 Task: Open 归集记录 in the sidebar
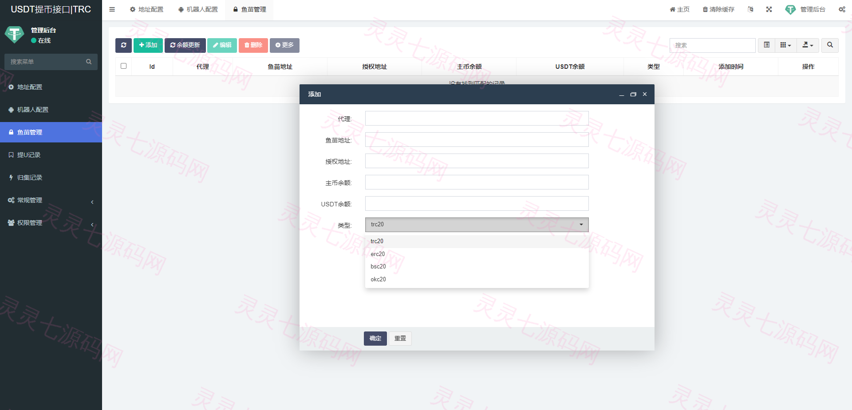(51, 178)
